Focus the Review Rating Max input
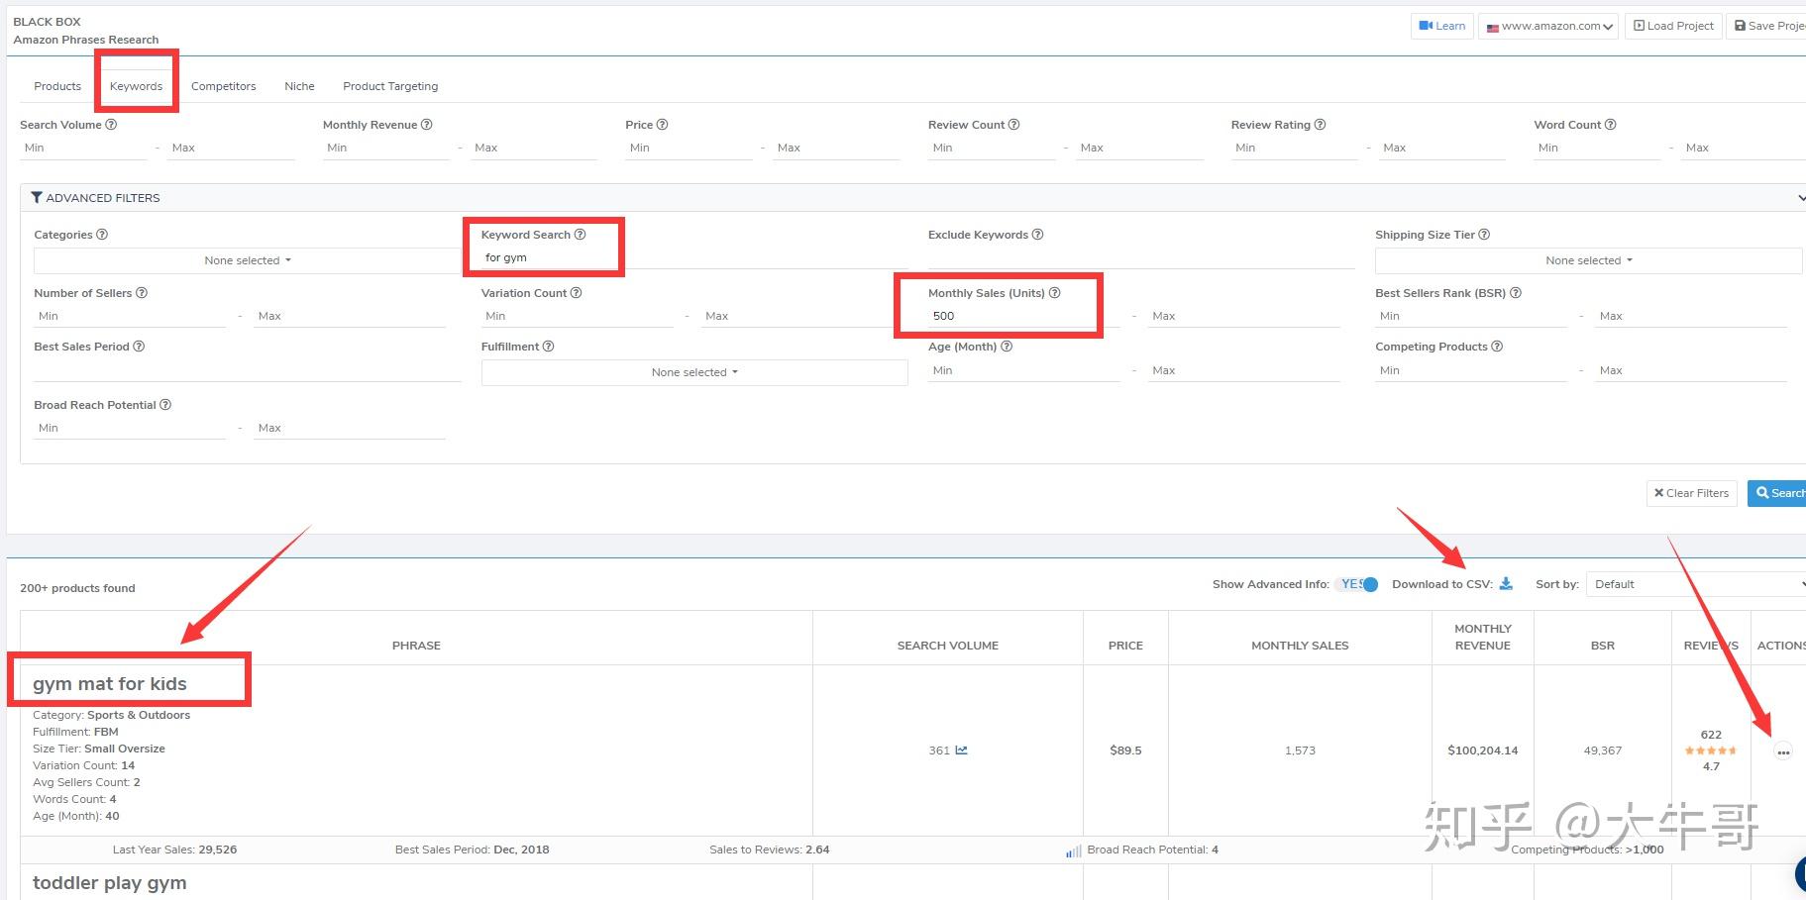Screen dimensions: 1806x900 1442,149
